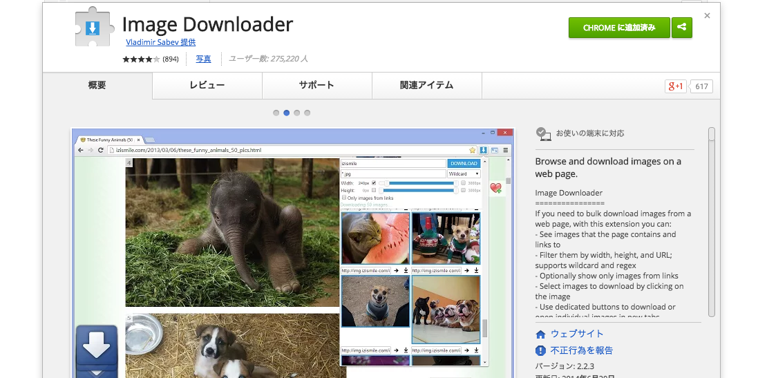Click the CHROME に追加済み button
This screenshot has height=378, width=758.
point(619,28)
